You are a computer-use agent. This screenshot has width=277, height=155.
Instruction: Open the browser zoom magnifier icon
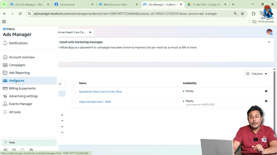(235, 14)
